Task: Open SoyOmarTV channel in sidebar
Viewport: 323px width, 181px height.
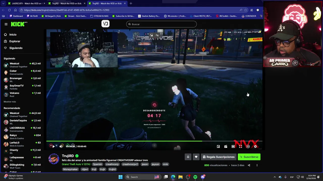Action: point(22,87)
